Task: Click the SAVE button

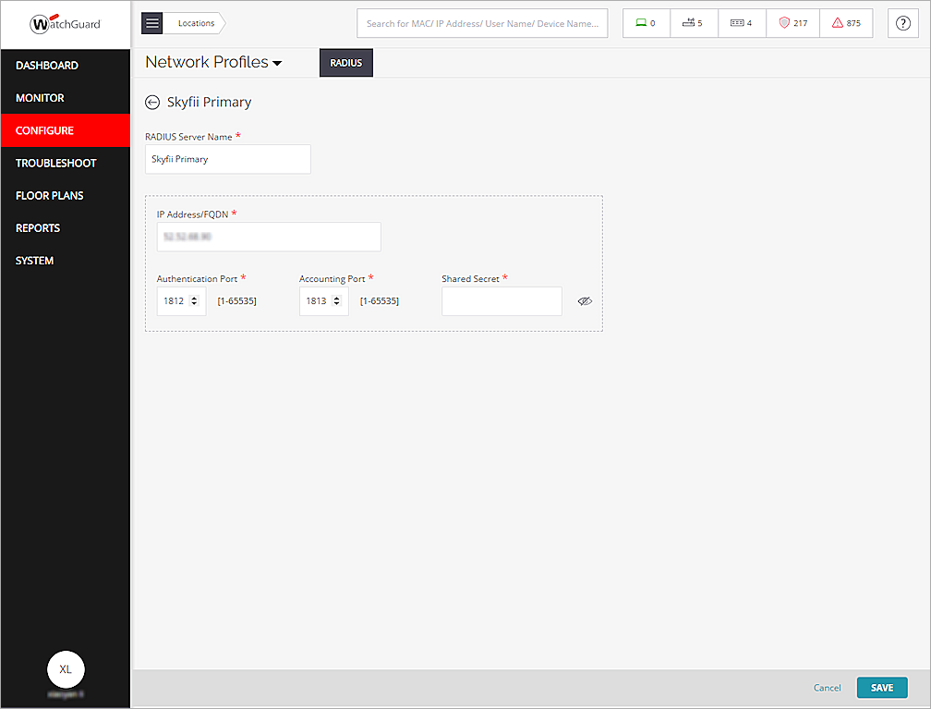Action: [882, 688]
